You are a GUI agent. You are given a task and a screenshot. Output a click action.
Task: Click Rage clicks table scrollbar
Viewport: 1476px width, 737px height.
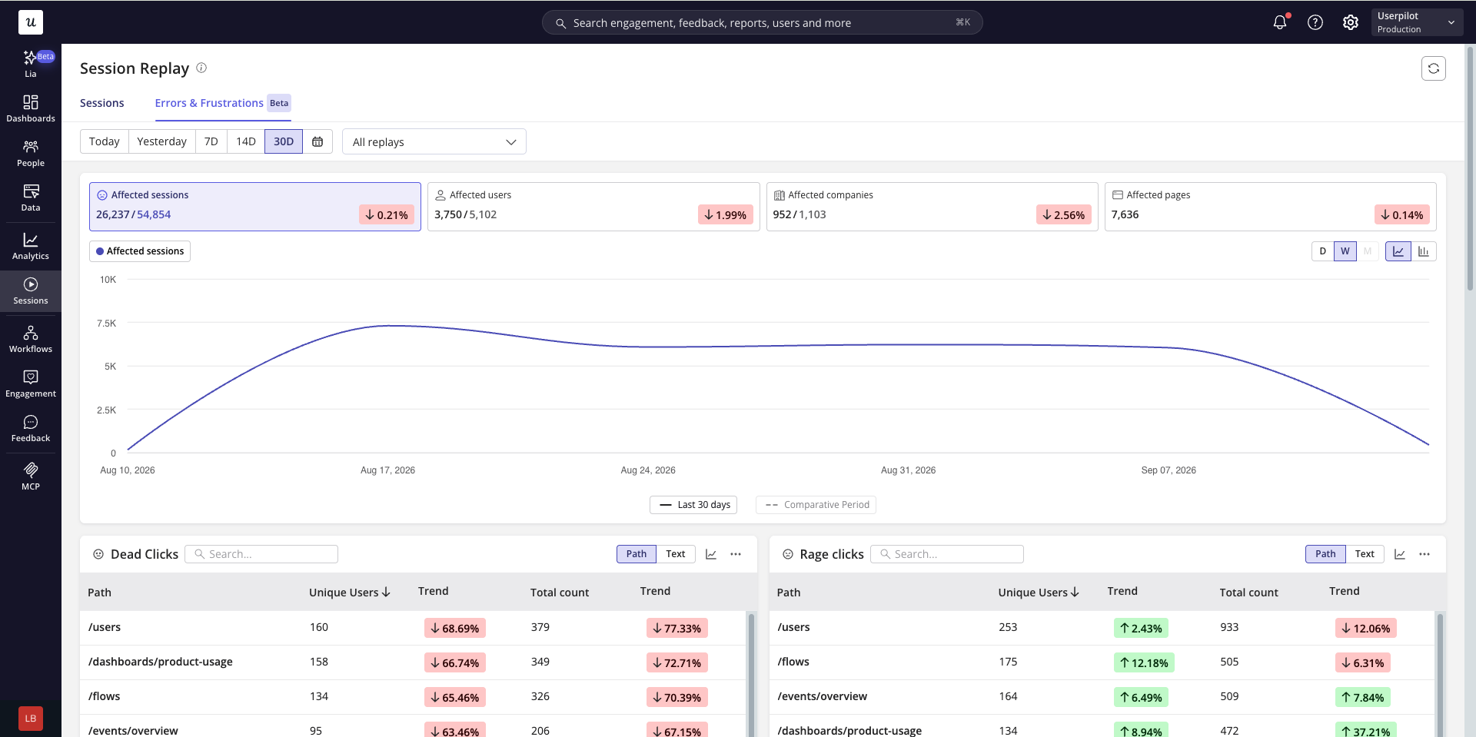(x=1441, y=674)
